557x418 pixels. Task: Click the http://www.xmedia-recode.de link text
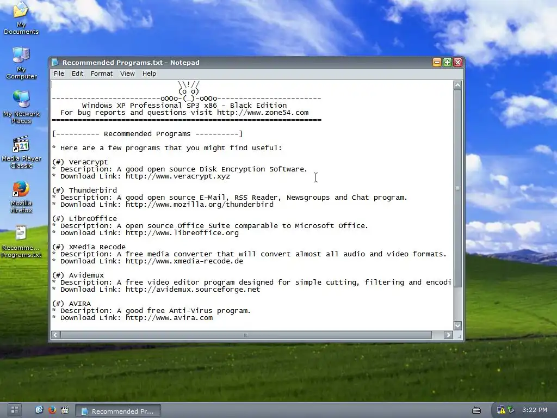click(184, 261)
